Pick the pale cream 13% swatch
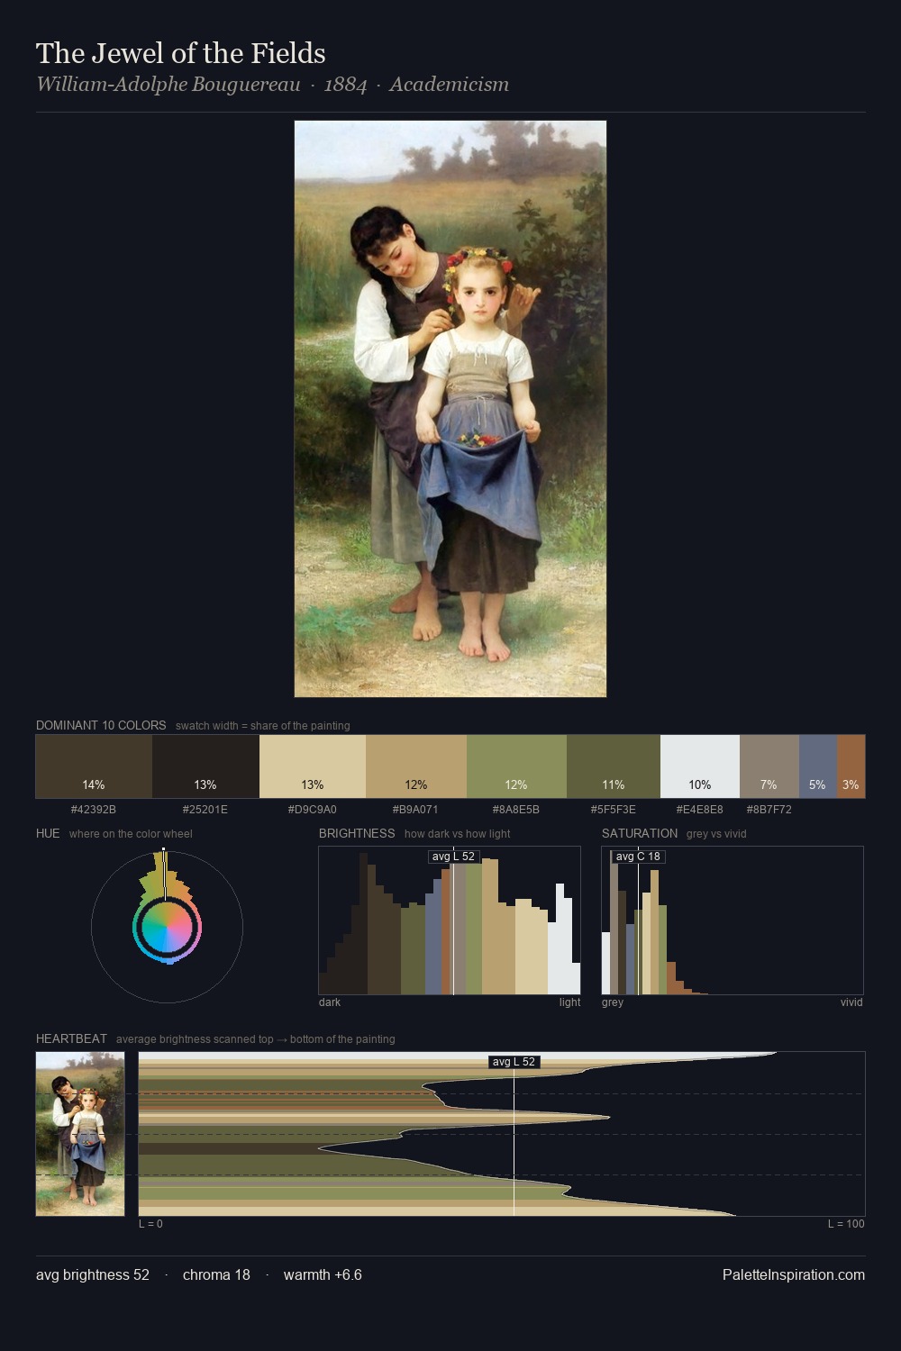This screenshot has height=1351, width=901. [x=313, y=766]
